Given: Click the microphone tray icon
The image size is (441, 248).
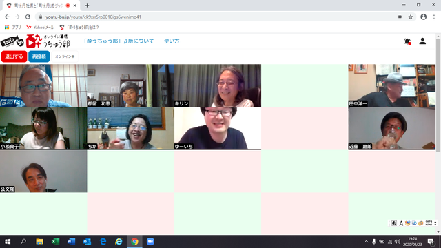Looking at the screenshot, I should [373, 242].
